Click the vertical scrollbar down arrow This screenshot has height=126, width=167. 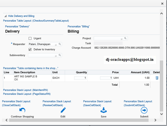tap(161, 114)
